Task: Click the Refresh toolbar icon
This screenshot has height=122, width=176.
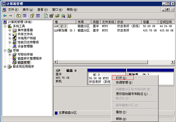Action: pyautogui.click(x=46, y=16)
